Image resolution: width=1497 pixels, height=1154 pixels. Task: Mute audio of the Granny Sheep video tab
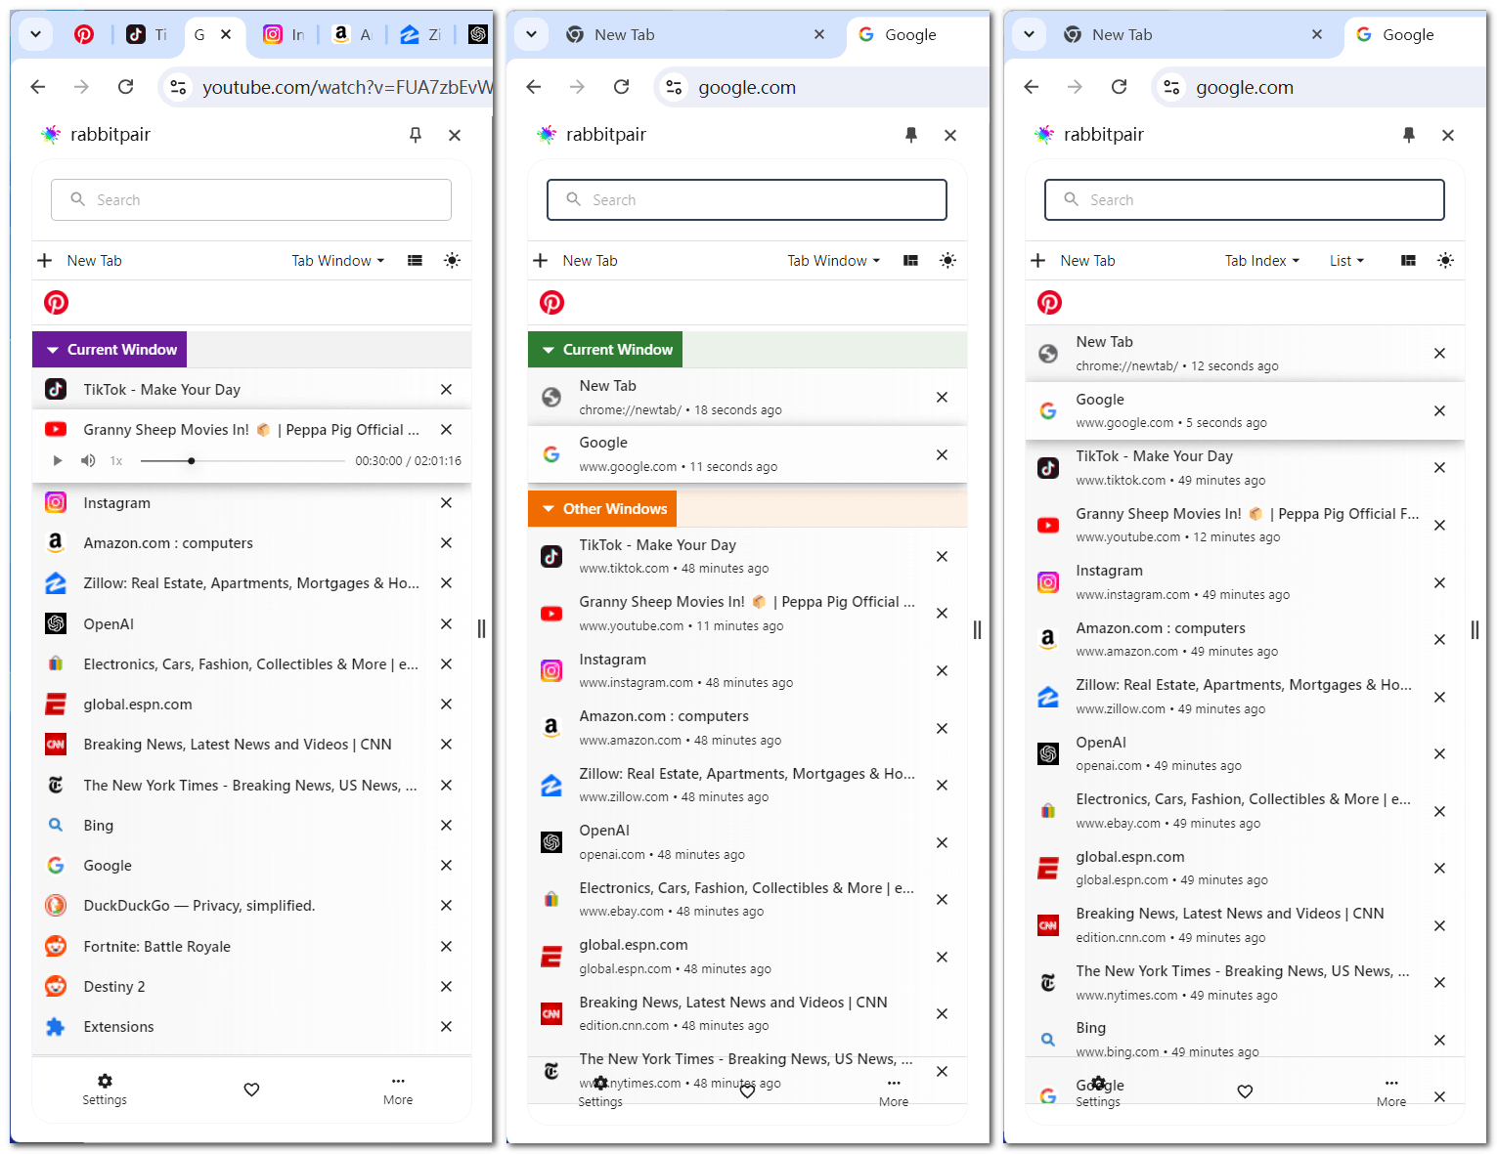(88, 460)
